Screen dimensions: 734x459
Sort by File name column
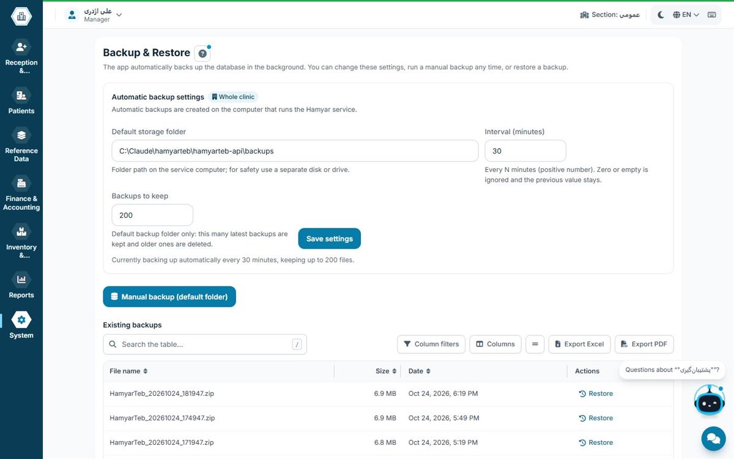(128, 371)
